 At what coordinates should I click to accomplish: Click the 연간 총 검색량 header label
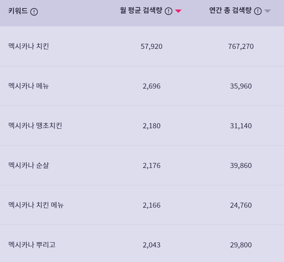click(230, 11)
